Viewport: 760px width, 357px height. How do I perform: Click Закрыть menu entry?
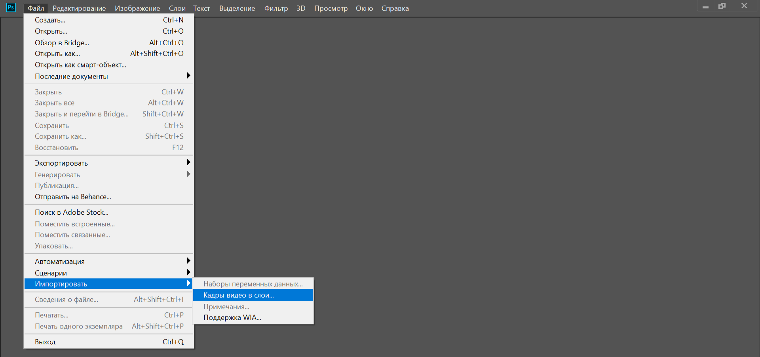coord(109,92)
